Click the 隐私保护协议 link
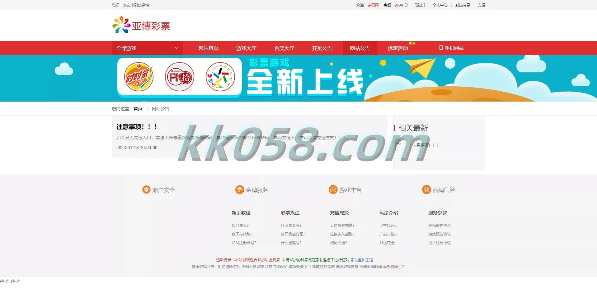This screenshot has width=597, height=292. tap(440, 226)
